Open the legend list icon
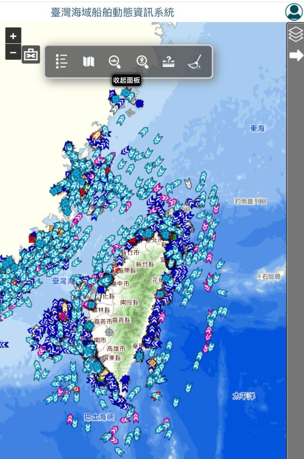The width and height of the screenshot is (304, 459). click(x=62, y=61)
